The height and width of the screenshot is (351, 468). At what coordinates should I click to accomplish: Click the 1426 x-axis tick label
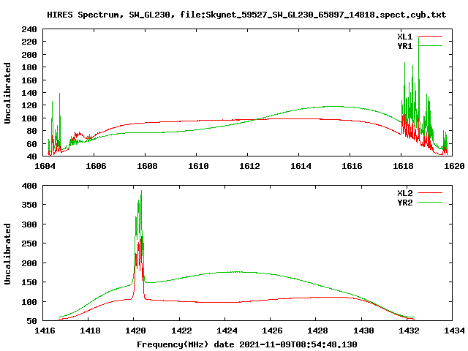272,331
